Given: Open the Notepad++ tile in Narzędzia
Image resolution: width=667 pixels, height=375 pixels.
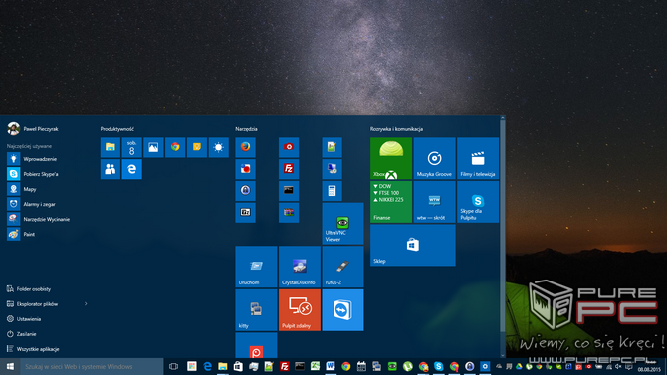Looking at the screenshot, I should pos(333,147).
